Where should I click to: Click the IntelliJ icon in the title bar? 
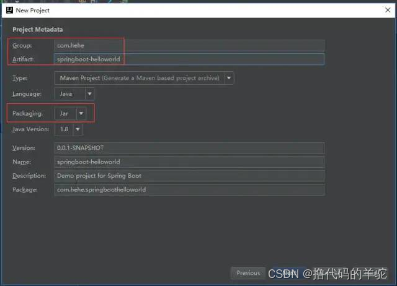pos(9,10)
